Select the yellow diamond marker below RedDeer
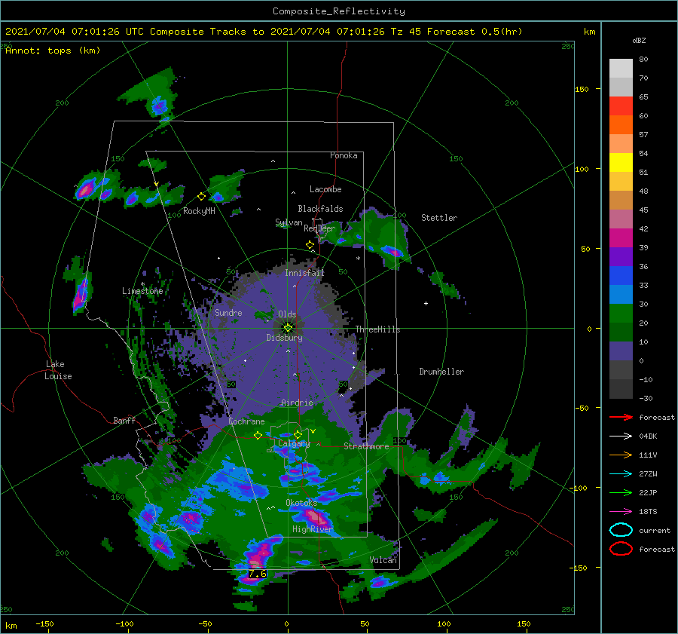This screenshot has width=678, height=634. pyautogui.click(x=310, y=245)
